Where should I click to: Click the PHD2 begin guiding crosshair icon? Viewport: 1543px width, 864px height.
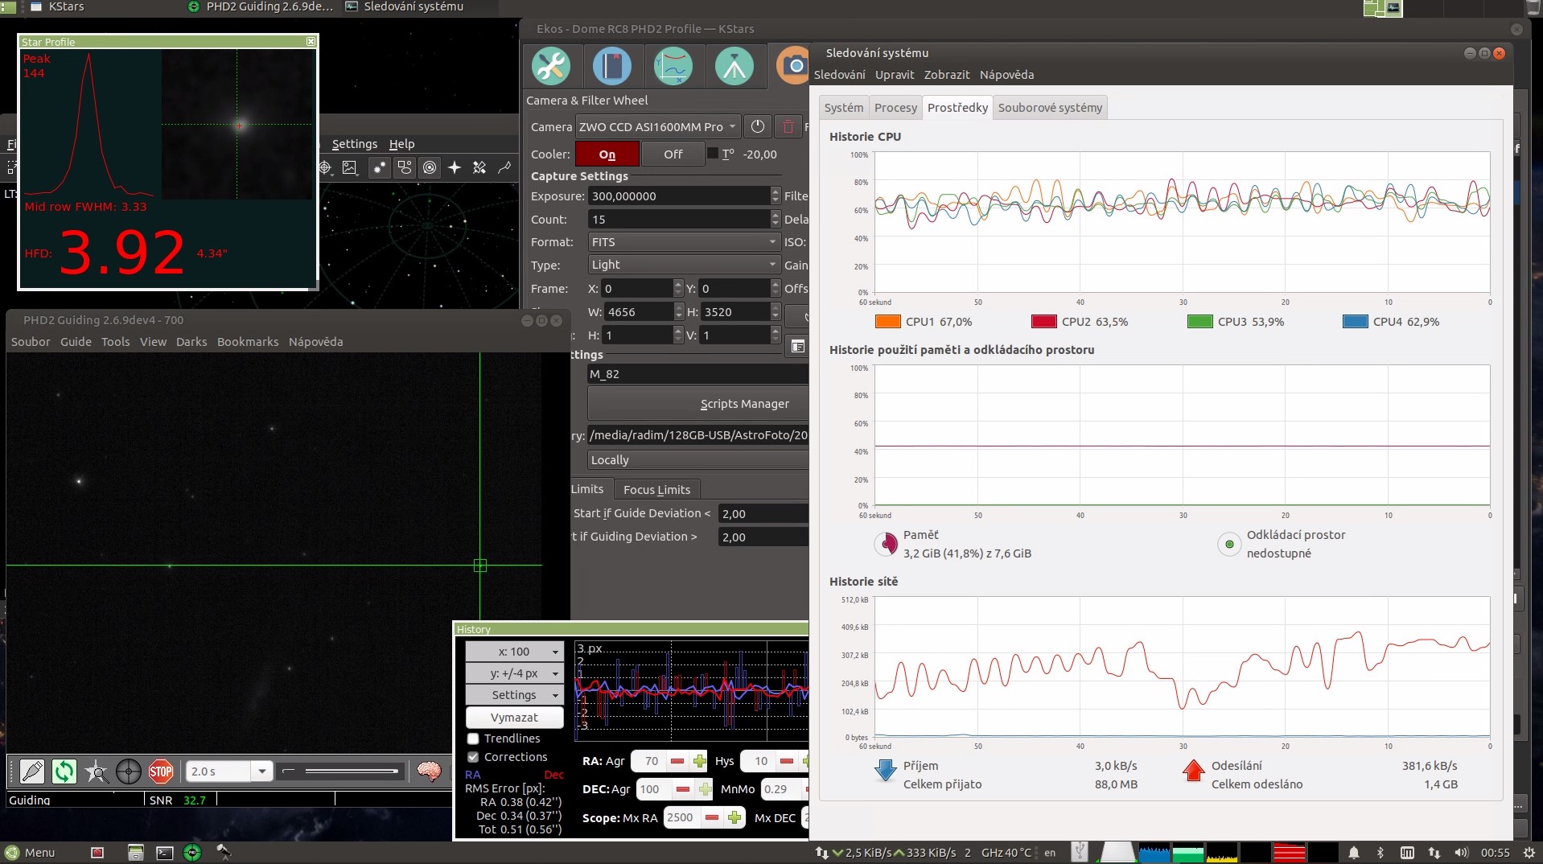(129, 771)
